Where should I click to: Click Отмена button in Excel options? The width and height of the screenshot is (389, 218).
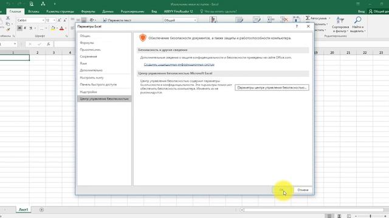coord(303,190)
